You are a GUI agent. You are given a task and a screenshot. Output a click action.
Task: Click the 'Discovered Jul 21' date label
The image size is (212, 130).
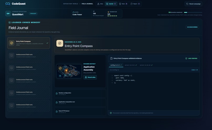pos(73,42)
